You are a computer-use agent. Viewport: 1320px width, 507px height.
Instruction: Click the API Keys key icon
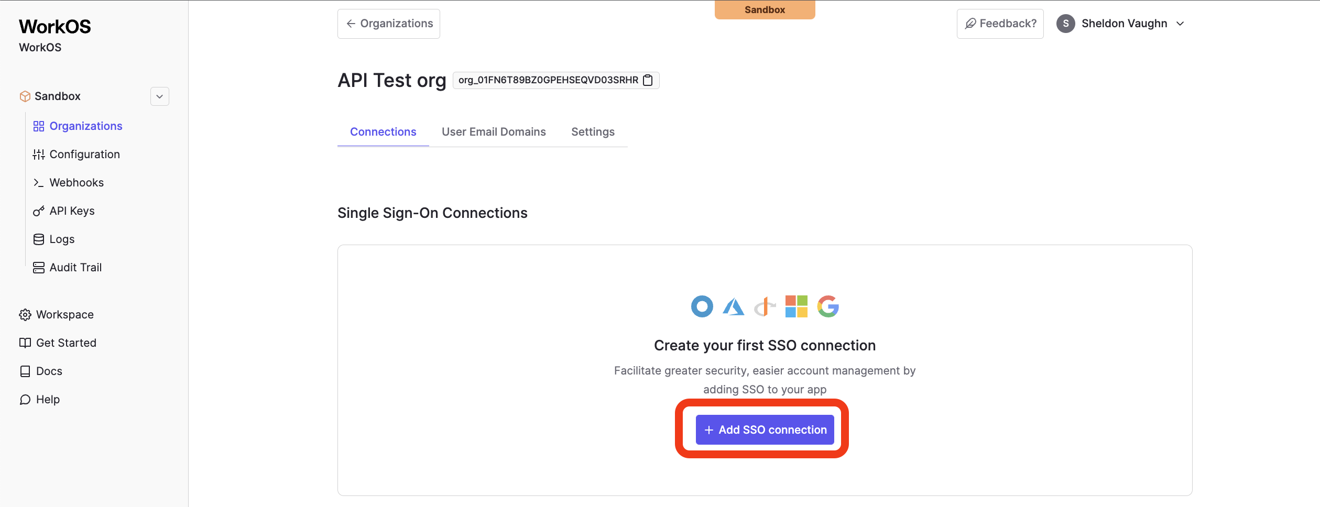[x=39, y=211]
